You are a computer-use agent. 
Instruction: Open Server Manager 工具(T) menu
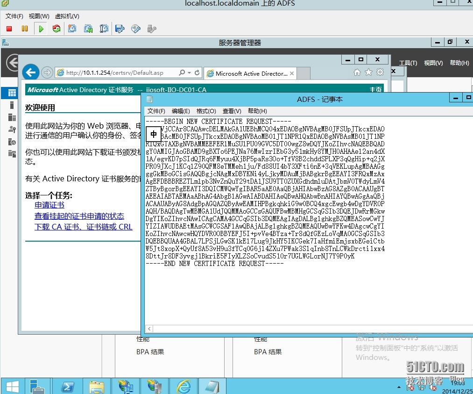(x=408, y=63)
